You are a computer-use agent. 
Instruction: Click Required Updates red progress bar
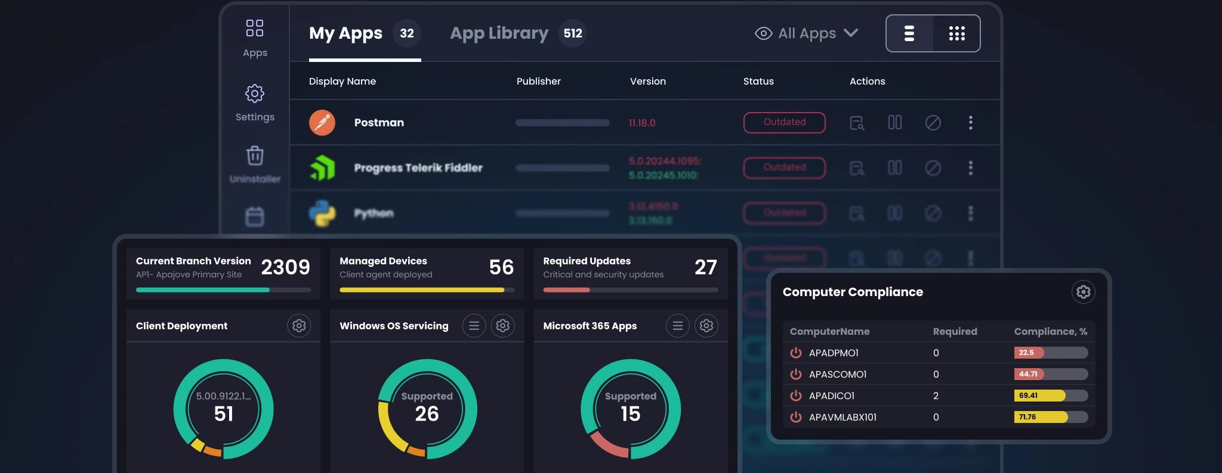point(631,290)
